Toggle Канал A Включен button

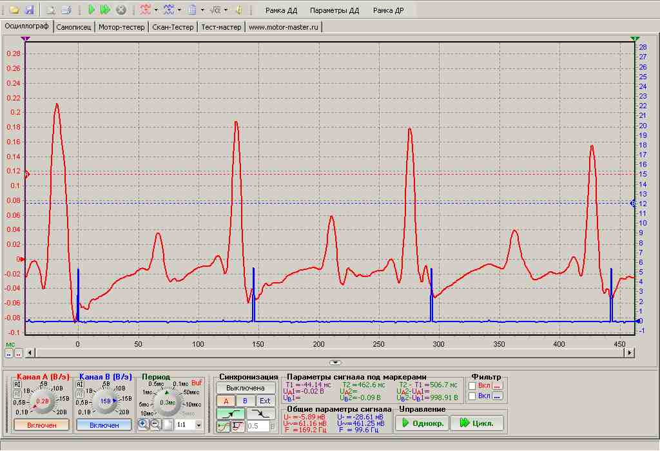tap(41, 425)
